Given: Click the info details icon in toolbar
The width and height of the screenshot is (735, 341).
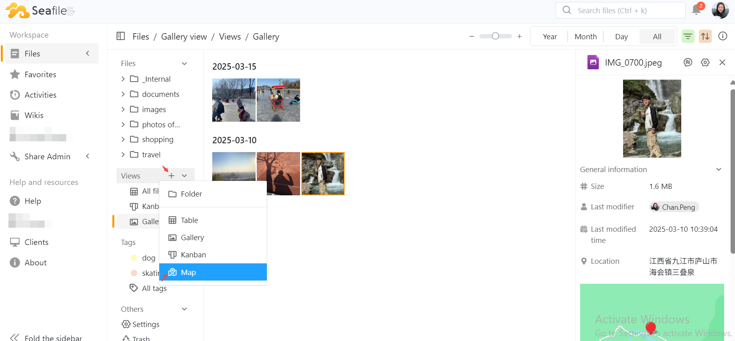Looking at the screenshot, I should [x=723, y=36].
